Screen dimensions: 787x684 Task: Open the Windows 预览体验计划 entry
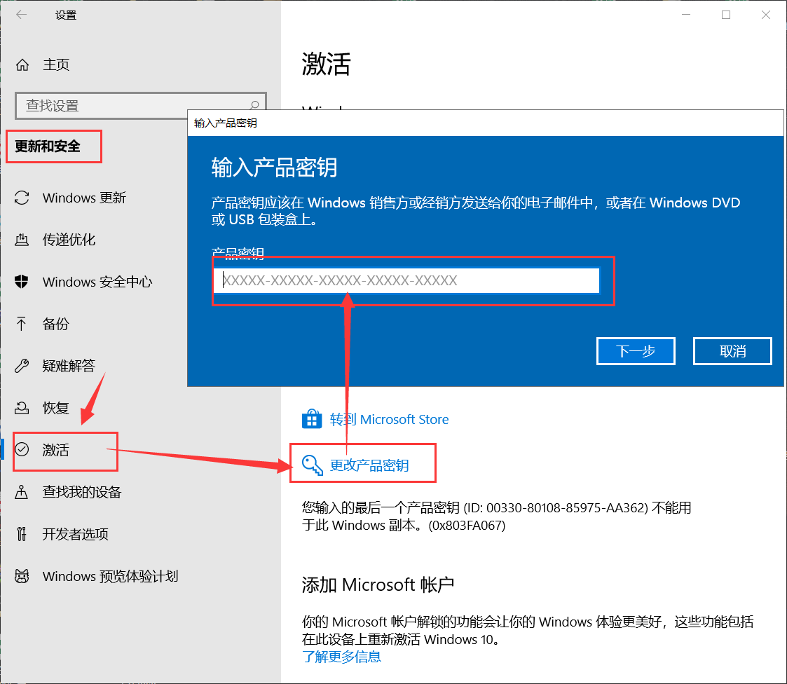point(111,576)
